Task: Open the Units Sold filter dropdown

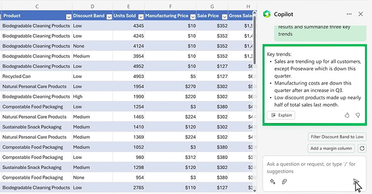Action: tap(140, 16)
